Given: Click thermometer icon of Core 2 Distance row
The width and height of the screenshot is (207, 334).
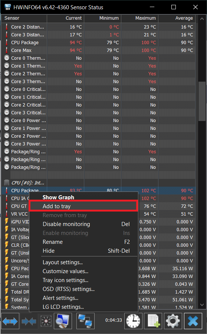Looking at the screenshot, I should 7,27.
